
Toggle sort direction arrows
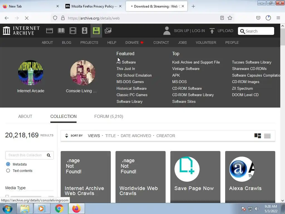point(67,136)
